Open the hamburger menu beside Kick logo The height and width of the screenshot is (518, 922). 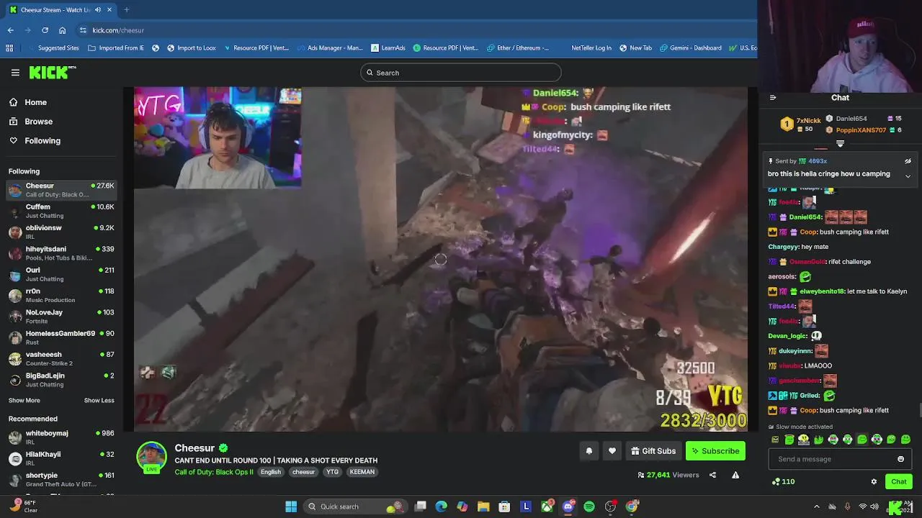tap(15, 73)
